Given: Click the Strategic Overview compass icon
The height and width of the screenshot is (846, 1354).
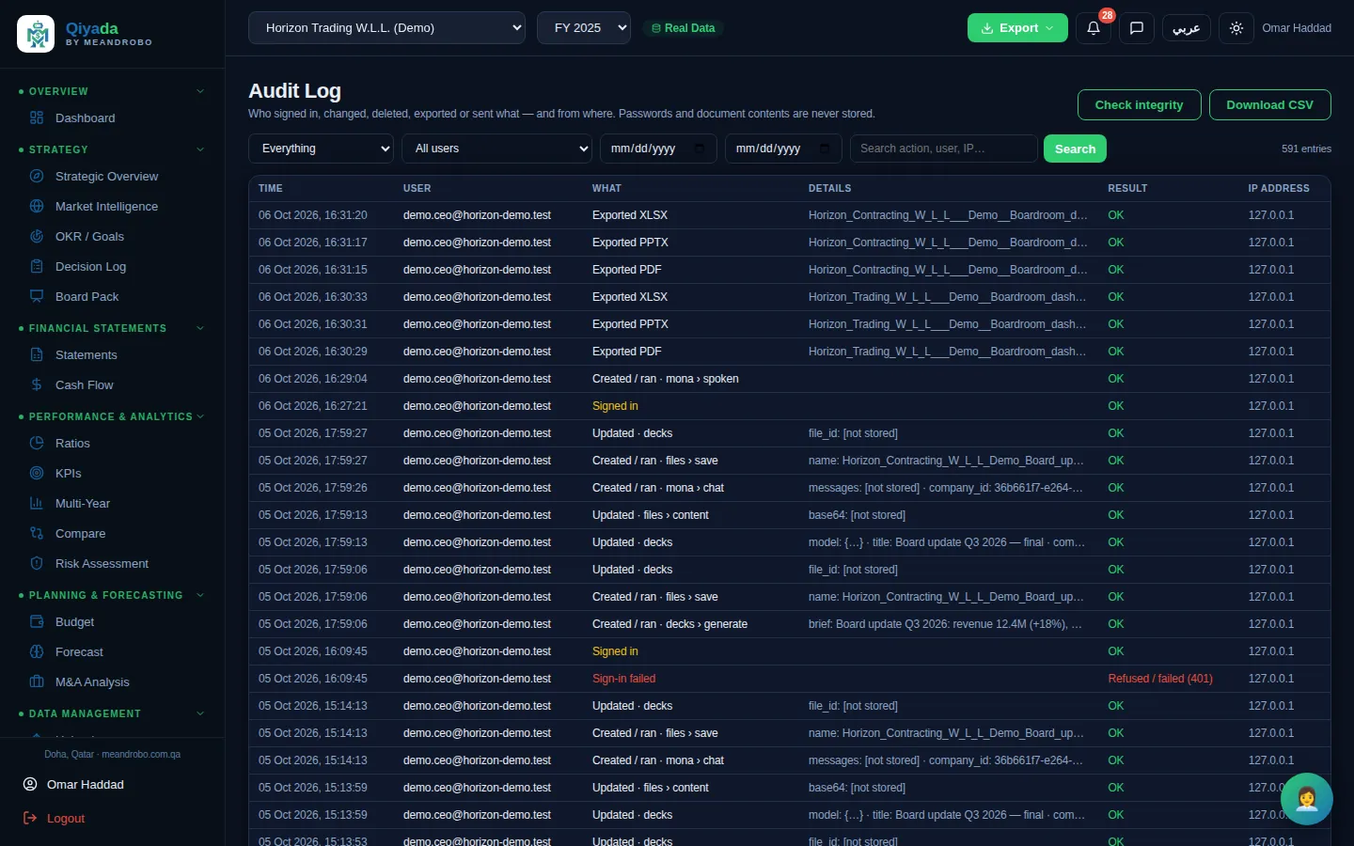Looking at the screenshot, I should click(37, 177).
